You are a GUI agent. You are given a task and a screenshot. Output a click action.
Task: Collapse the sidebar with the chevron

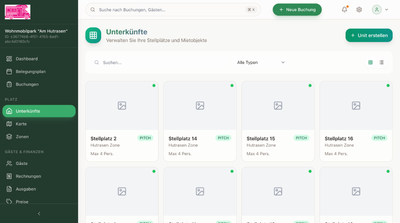[39, 214]
